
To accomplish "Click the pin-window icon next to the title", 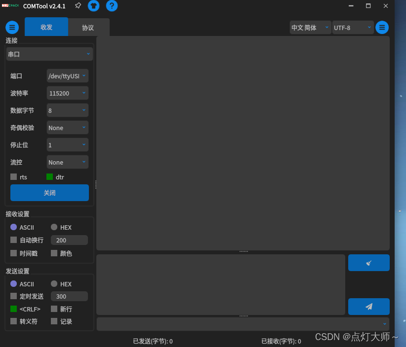I will click(x=78, y=6).
